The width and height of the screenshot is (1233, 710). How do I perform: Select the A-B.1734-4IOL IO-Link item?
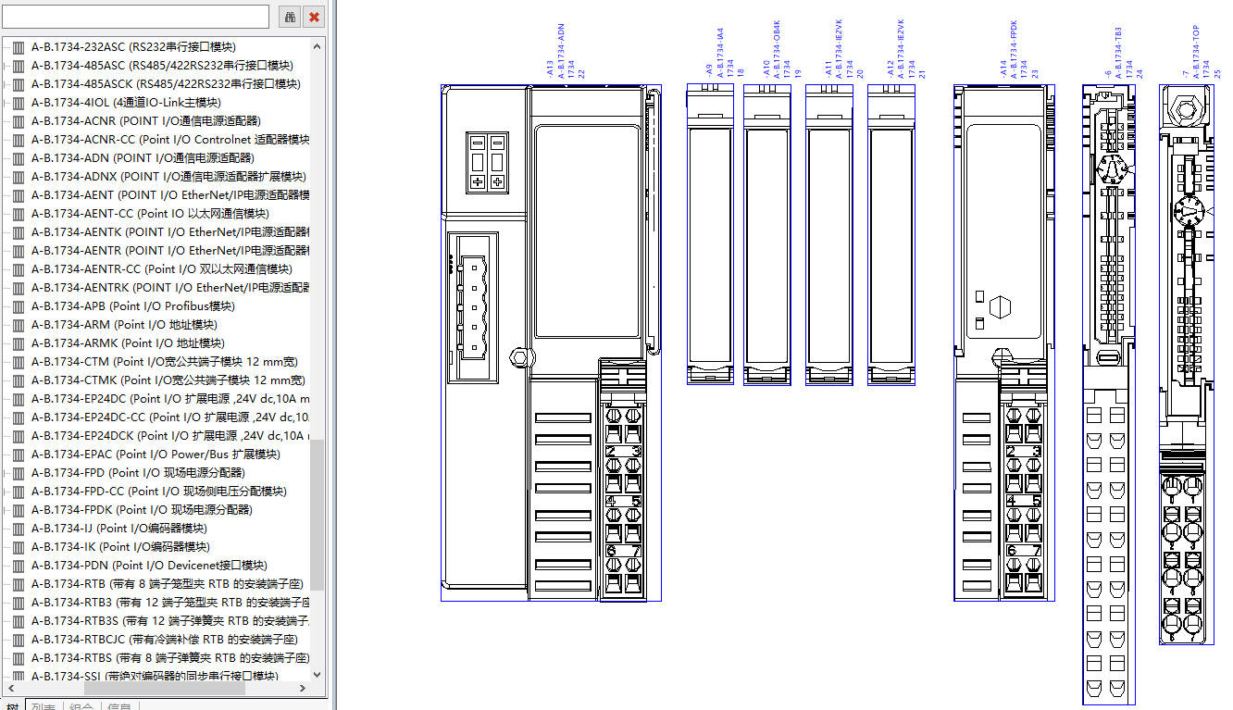[x=126, y=103]
